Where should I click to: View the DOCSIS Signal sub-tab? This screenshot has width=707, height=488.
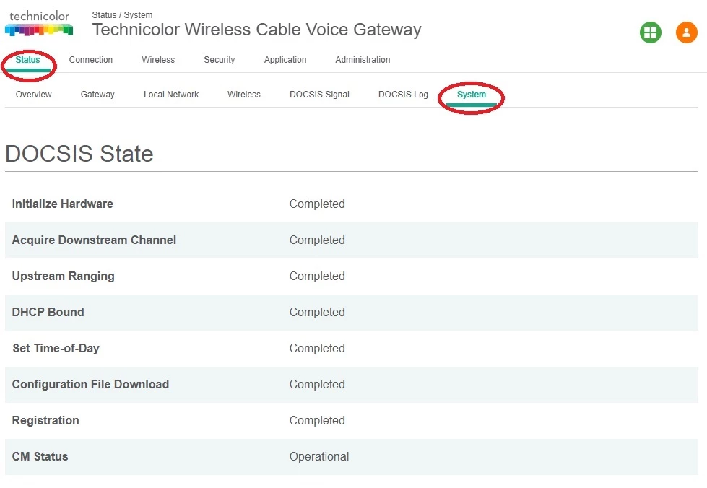(319, 95)
